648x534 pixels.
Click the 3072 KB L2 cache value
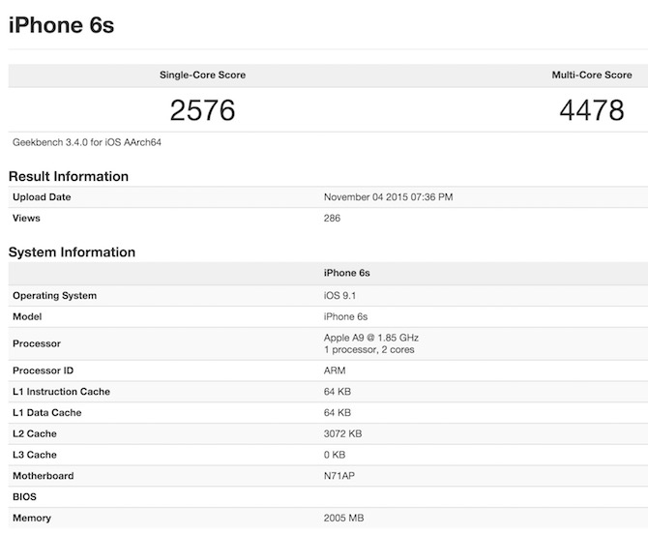click(343, 433)
